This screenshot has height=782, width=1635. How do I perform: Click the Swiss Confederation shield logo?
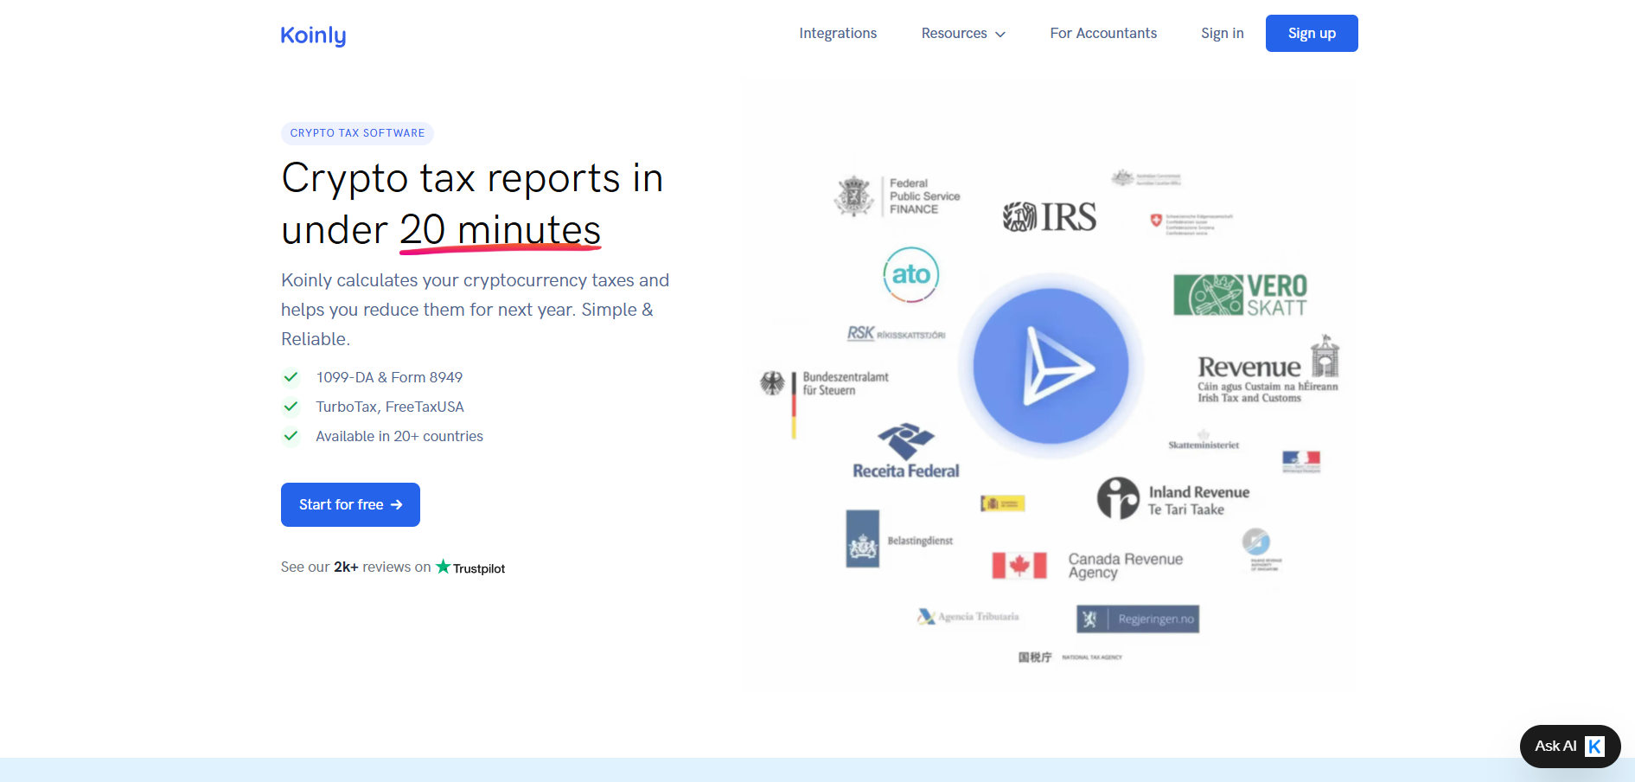(1156, 221)
